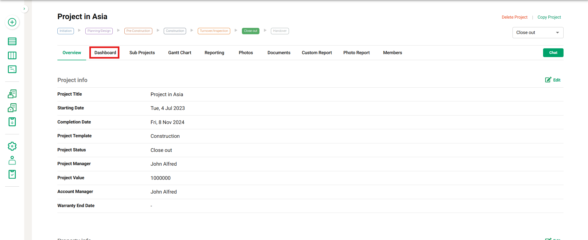Image resolution: width=588 pixels, height=240 pixels.
Task: Go to the Members tab
Action: (392, 53)
